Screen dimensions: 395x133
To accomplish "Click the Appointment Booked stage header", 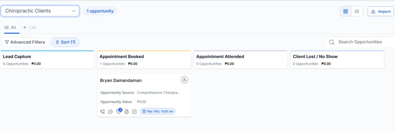I will pos(122,56).
